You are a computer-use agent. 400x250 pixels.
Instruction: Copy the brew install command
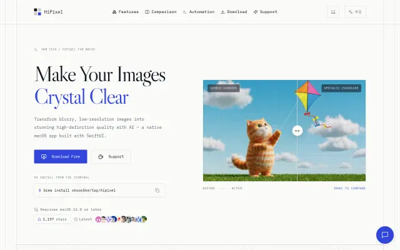[157, 190]
